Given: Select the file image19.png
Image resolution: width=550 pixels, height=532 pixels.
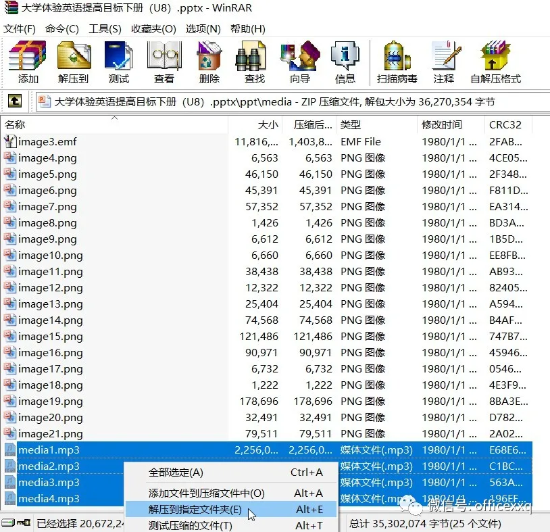Looking at the screenshot, I should pyautogui.click(x=51, y=401).
